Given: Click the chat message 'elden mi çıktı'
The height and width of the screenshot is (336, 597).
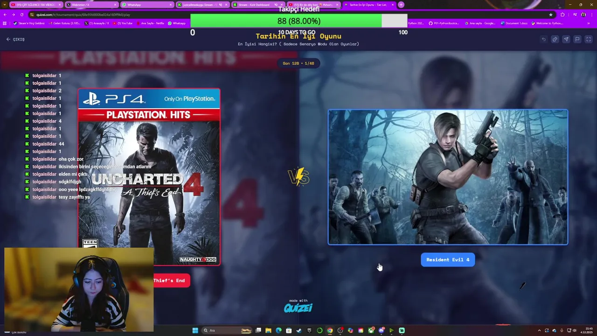Looking at the screenshot, I should tap(73, 174).
